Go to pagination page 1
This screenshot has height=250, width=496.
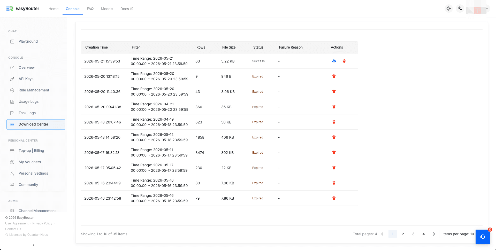pos(393,234)
